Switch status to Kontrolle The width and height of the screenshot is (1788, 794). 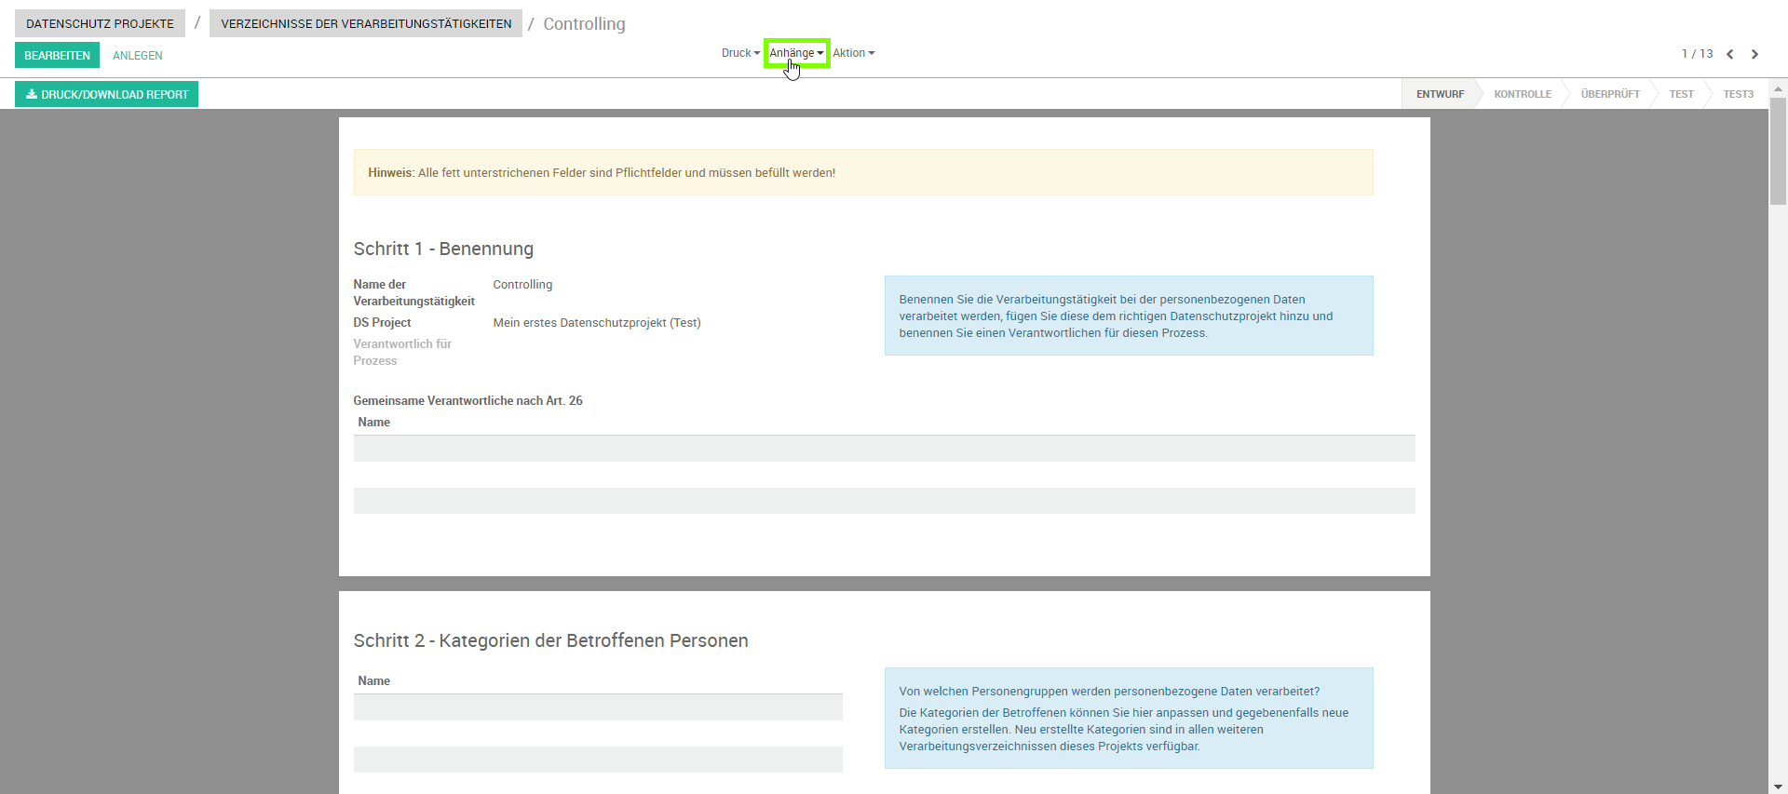click(x=1523, y=94)
